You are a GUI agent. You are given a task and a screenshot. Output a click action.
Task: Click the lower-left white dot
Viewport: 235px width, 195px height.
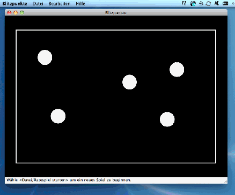58,116
